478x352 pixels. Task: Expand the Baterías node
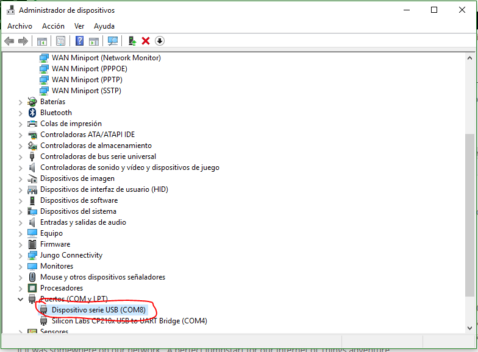[x=20, y=102]
